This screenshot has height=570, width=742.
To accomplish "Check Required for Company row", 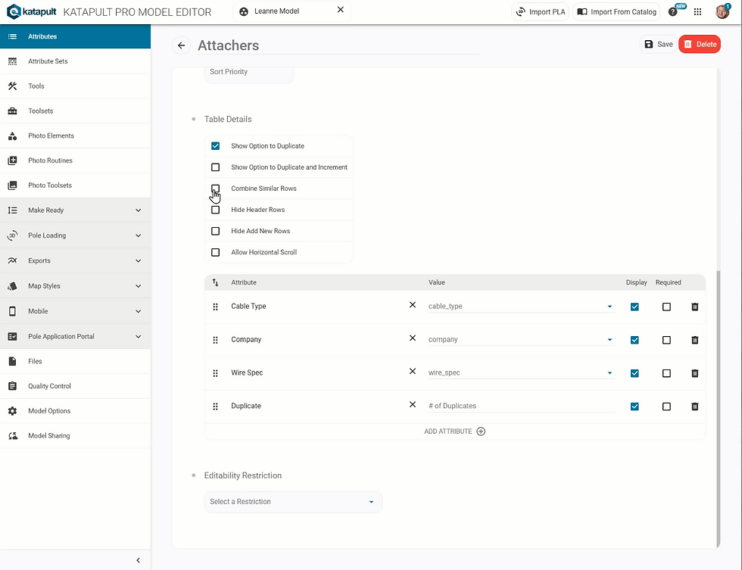I will (666, 340).
